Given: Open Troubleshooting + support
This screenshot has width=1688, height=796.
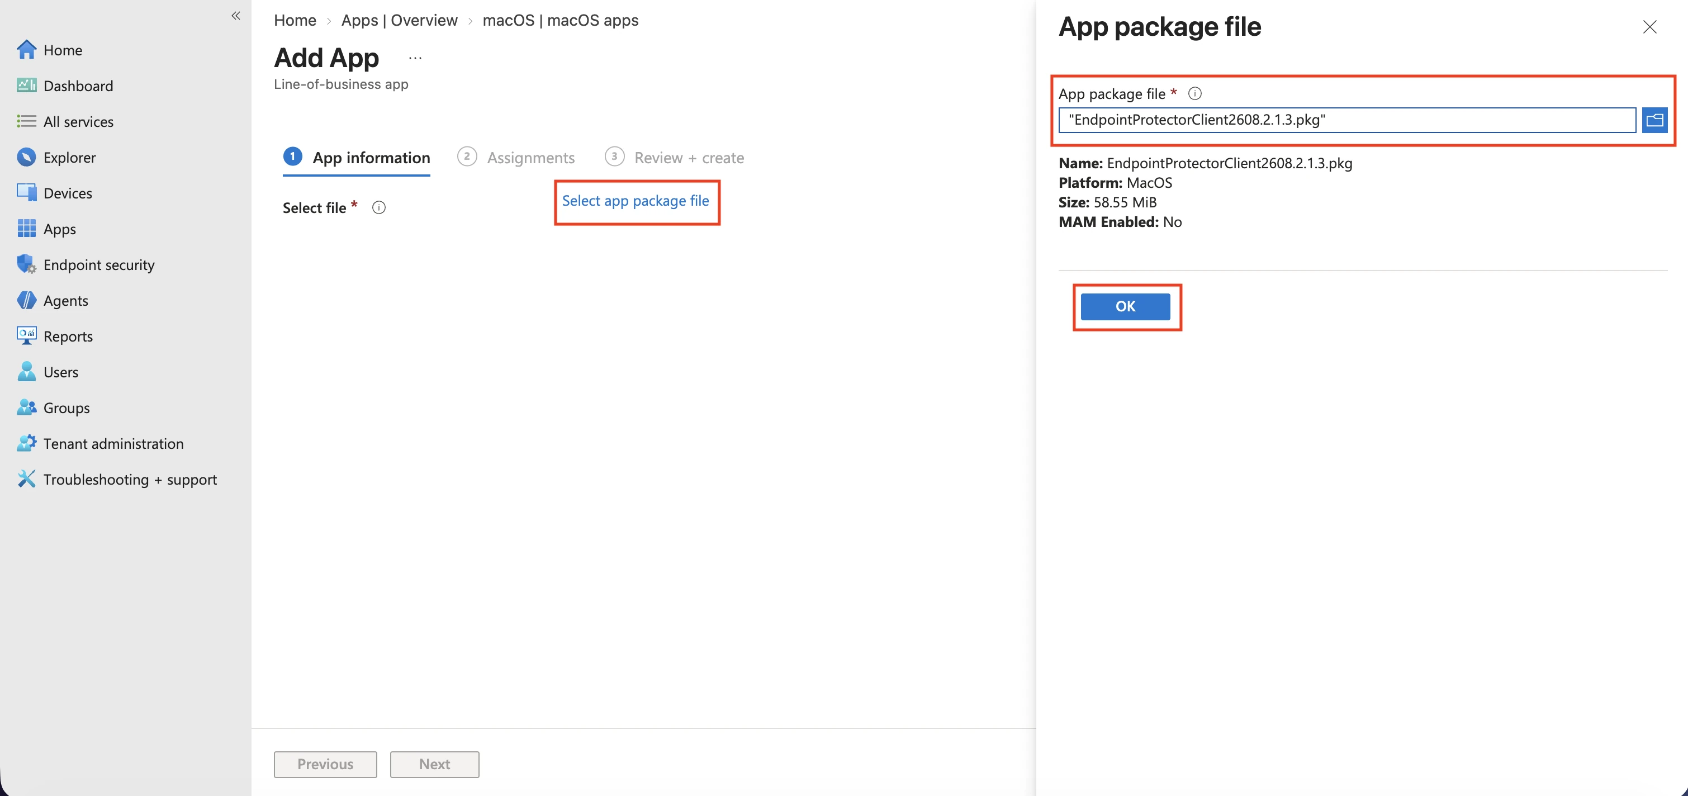Looking at the screenshot, I should coord(117,479).
